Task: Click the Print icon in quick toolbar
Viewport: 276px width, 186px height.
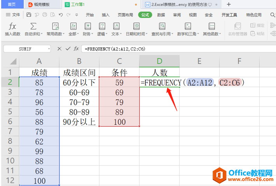Action: tap(45, 15)
